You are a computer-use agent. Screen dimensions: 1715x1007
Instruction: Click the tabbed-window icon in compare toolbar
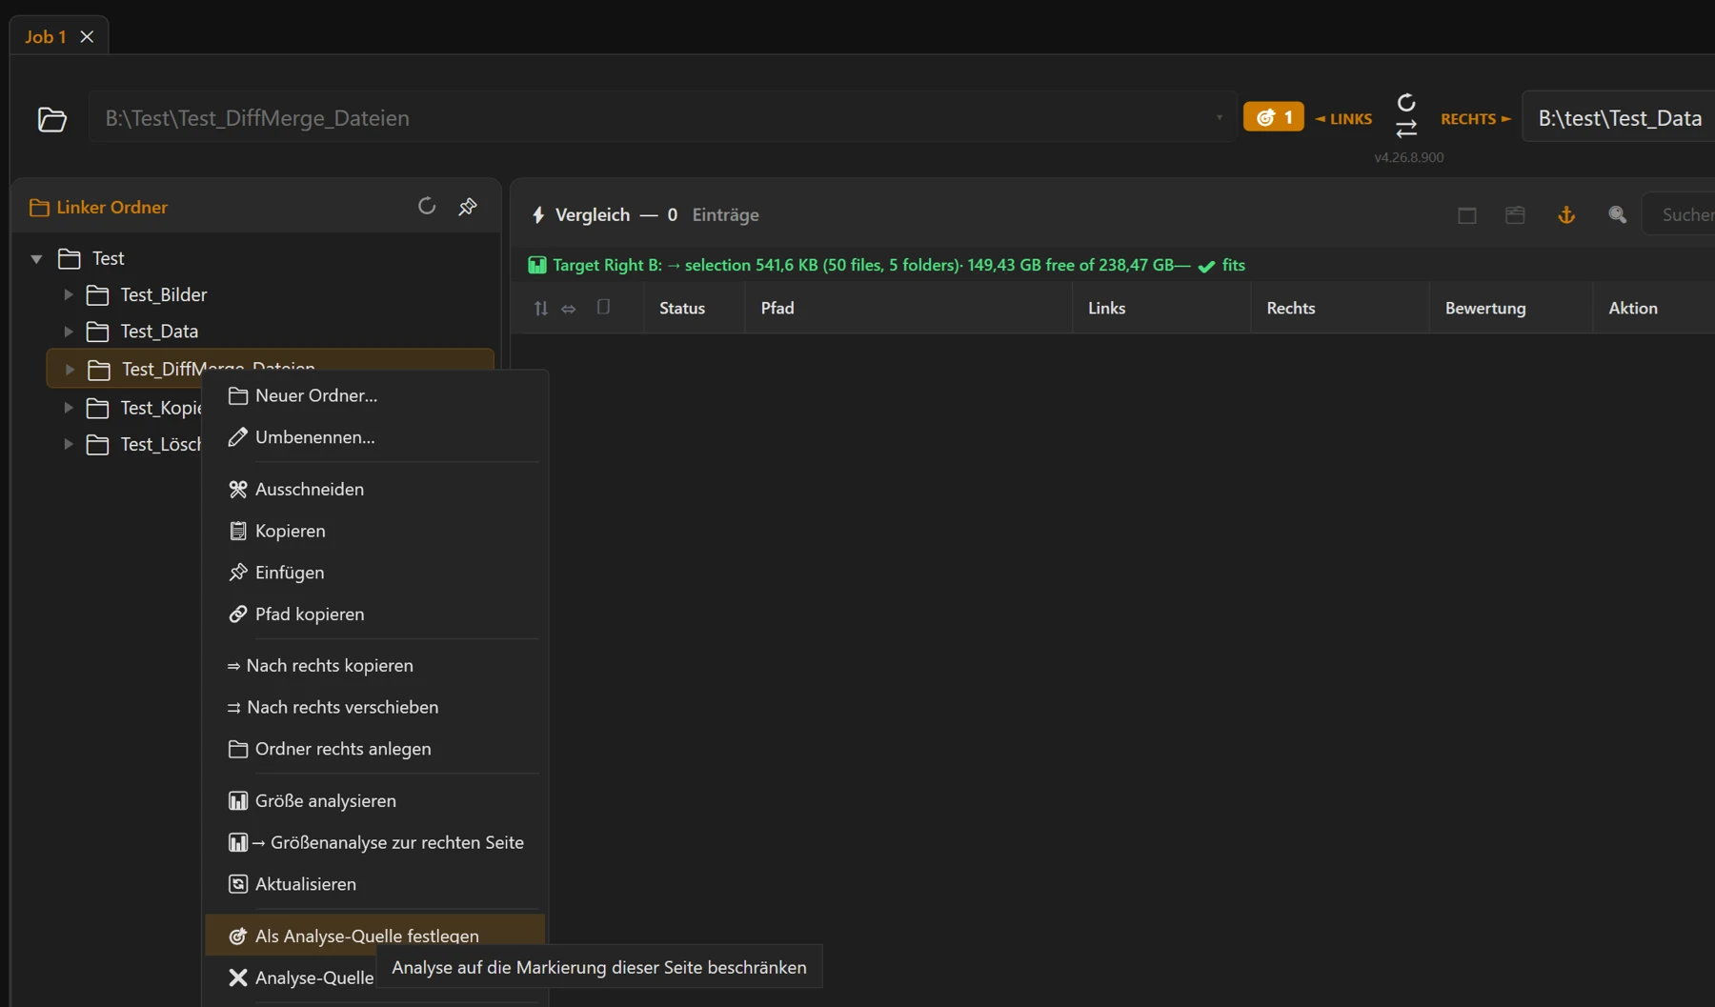(1515, 215)
